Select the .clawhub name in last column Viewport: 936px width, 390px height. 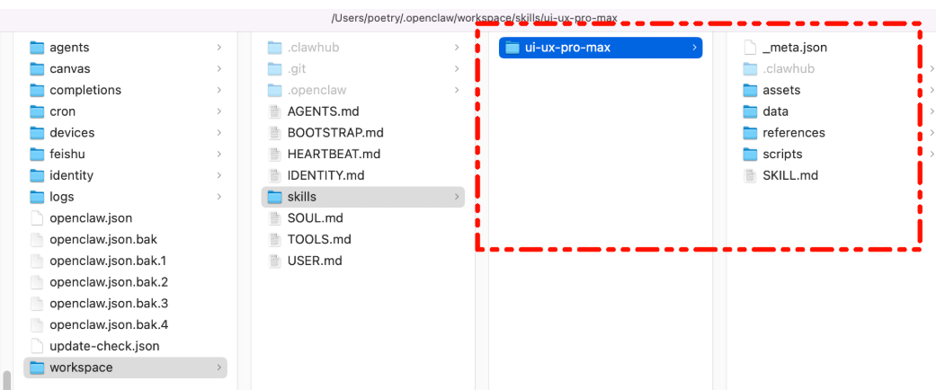tap(789, 69)
